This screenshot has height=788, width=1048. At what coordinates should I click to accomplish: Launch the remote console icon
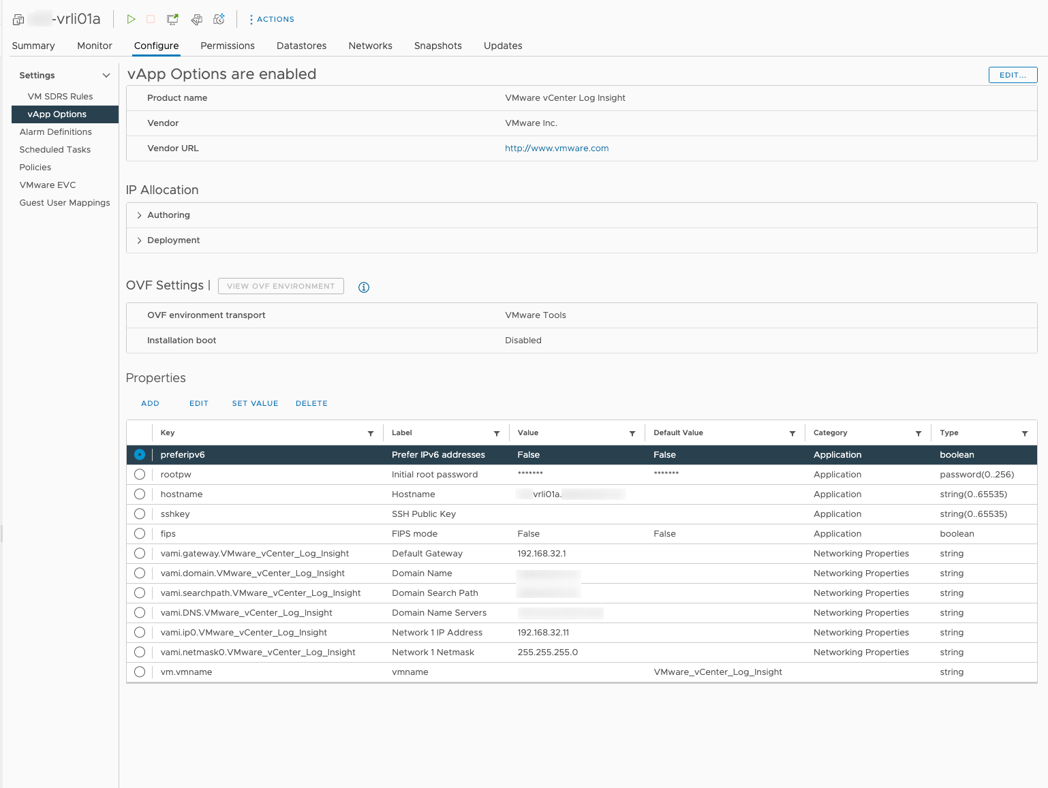point(173,19)
